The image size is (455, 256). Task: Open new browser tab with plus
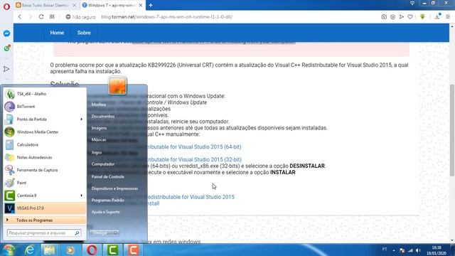[x=151, y=5]
